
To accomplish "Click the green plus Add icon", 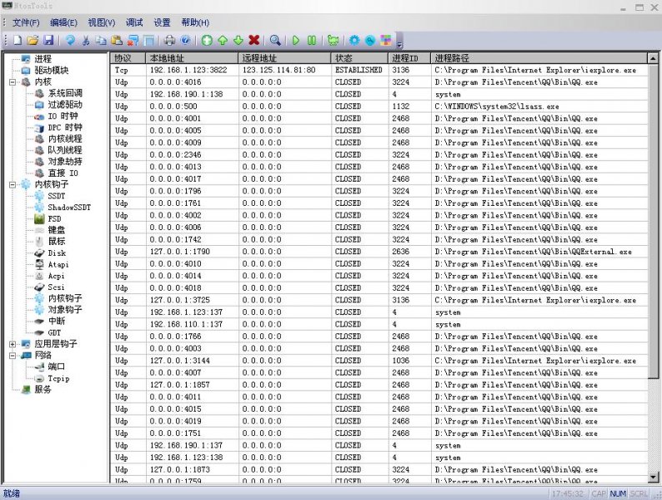I will 207,41.
